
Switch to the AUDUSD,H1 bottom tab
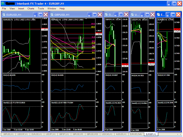(x=121, y=134)
